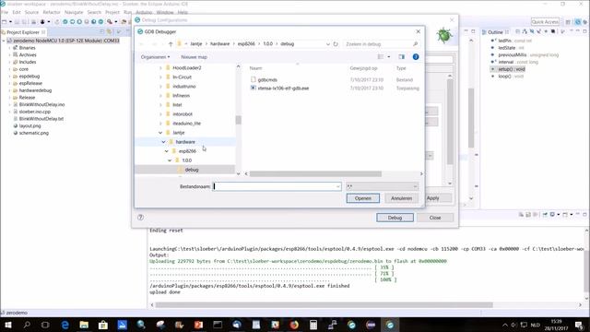Click hardware in the breadcrumb path
The image size is (590, 332).
[x=219, y=44]
